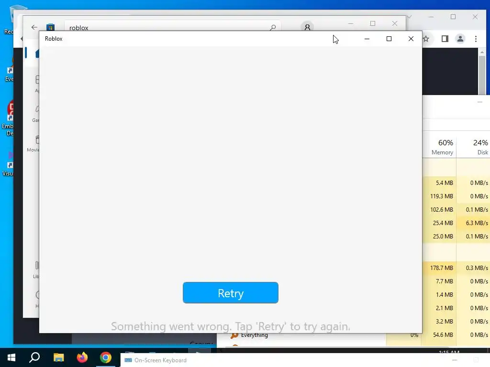This screenshot has height=367, width=490.
Task: Minimize the Chrome window
Action: [431, 17]
